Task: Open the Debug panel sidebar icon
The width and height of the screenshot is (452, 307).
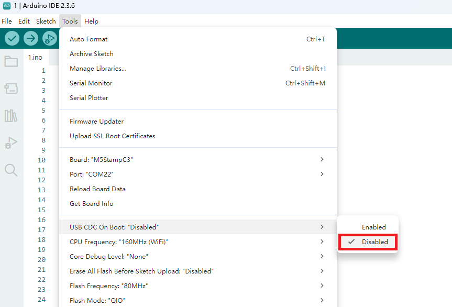Action: point(11,142)
